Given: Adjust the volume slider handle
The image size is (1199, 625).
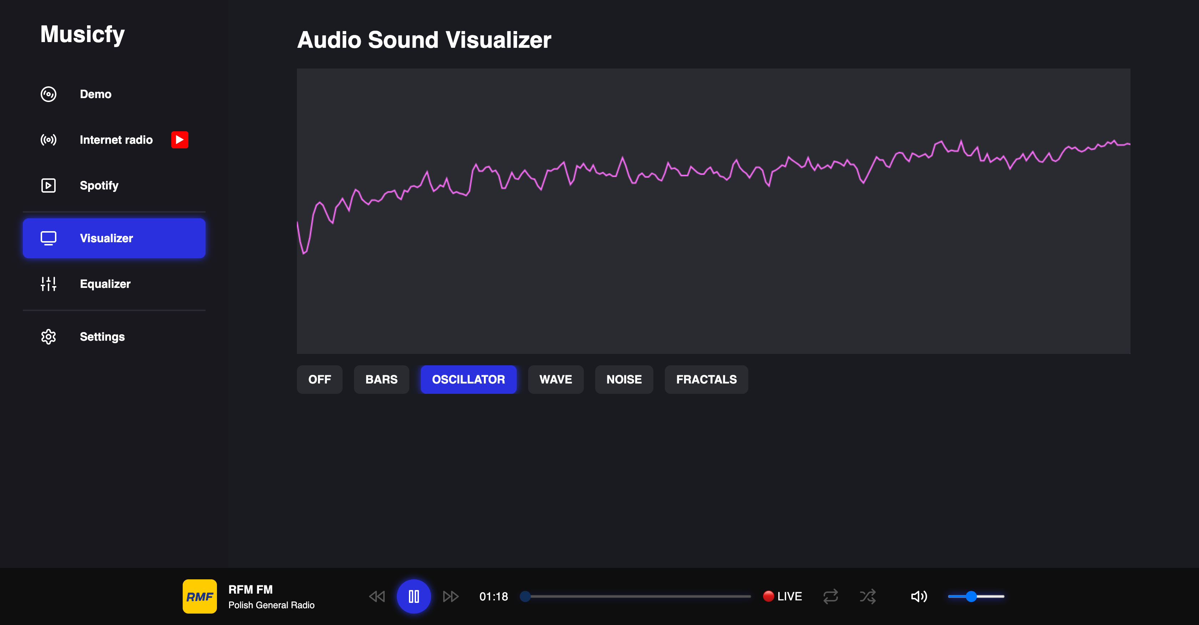Looking at the screenshot, I should (971, 596).
